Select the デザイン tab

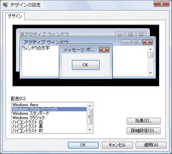pos(15,16)
